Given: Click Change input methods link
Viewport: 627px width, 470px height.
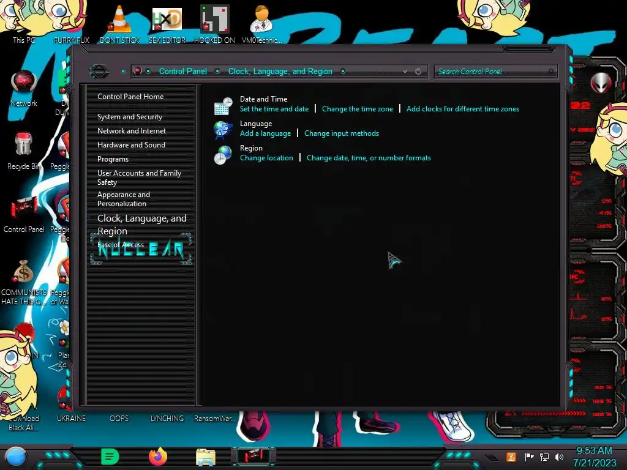Looking at the screenshot, I should [x=342, y=133].
